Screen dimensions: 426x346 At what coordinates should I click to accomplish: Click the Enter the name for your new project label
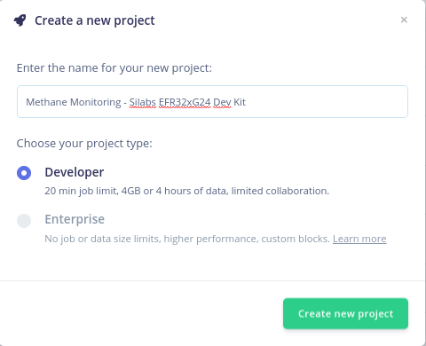click(114, 68)
